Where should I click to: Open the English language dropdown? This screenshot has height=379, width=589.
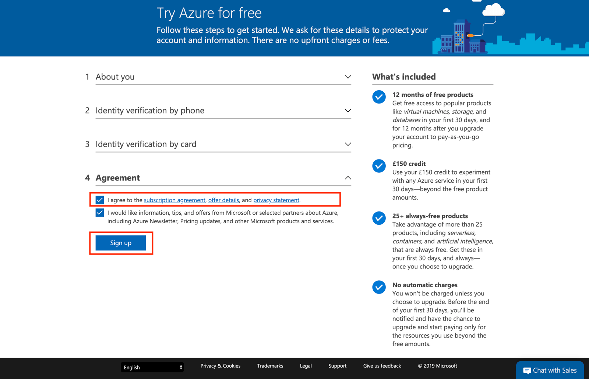point(152,367)
